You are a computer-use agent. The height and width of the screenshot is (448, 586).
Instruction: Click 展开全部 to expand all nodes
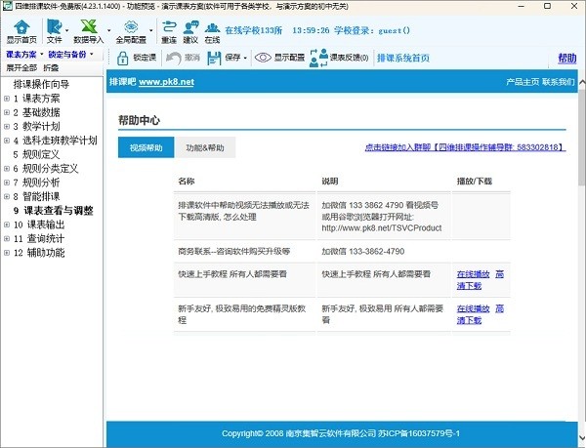[21, 68]
